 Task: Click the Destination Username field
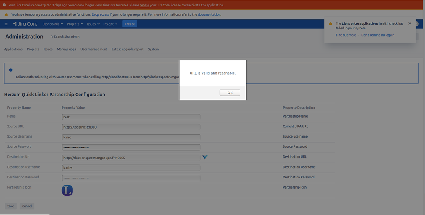[131, 168]
